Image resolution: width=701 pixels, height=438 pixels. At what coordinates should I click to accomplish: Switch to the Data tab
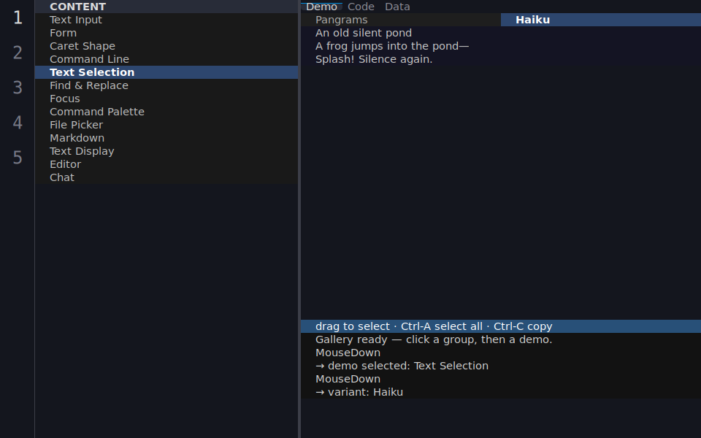click(x=397, y=7)
